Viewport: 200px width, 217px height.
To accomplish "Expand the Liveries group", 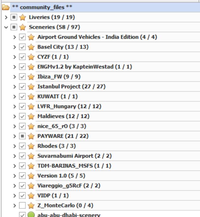I will pyautogui.click(x=6, y=17).
